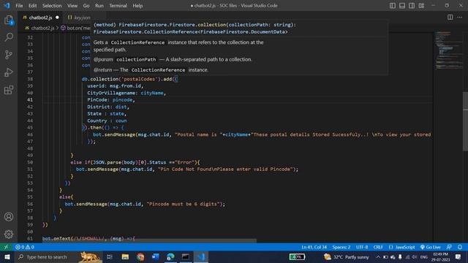Click the unsaved dot on chatbot2.js tab
Viewport: 468px width, 263px height.
[x=57, y=18]
